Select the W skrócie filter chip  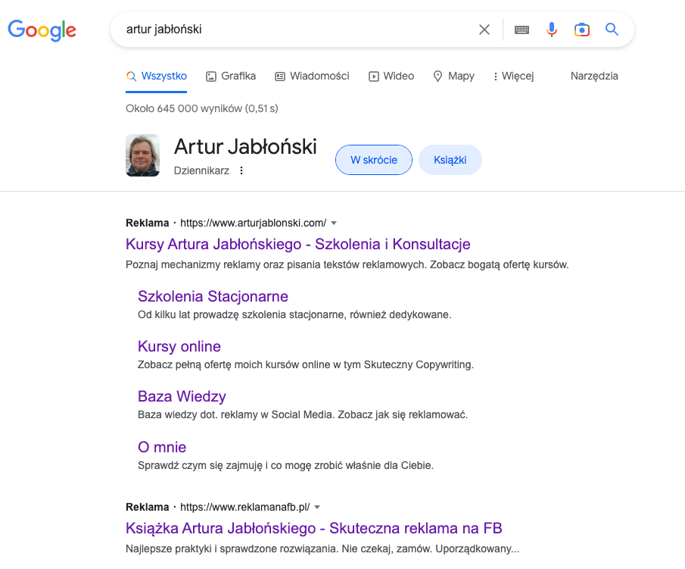(373, 160)
